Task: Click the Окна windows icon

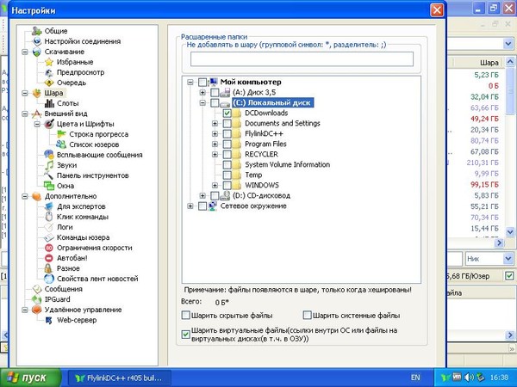Action: [49, 186]
